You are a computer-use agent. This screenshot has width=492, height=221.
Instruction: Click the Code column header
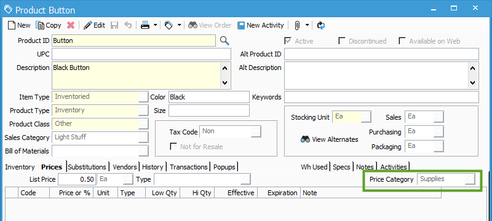pos(34,193)
